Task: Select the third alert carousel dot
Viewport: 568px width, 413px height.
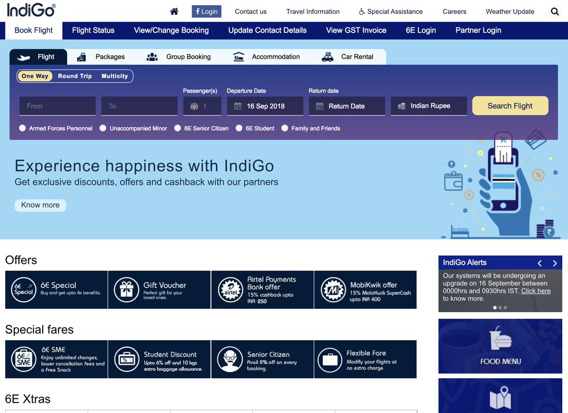Action: [x=506, y=308]
